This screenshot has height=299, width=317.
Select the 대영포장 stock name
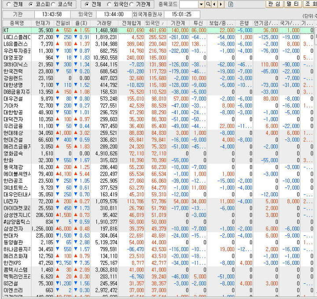pos(13,58)
